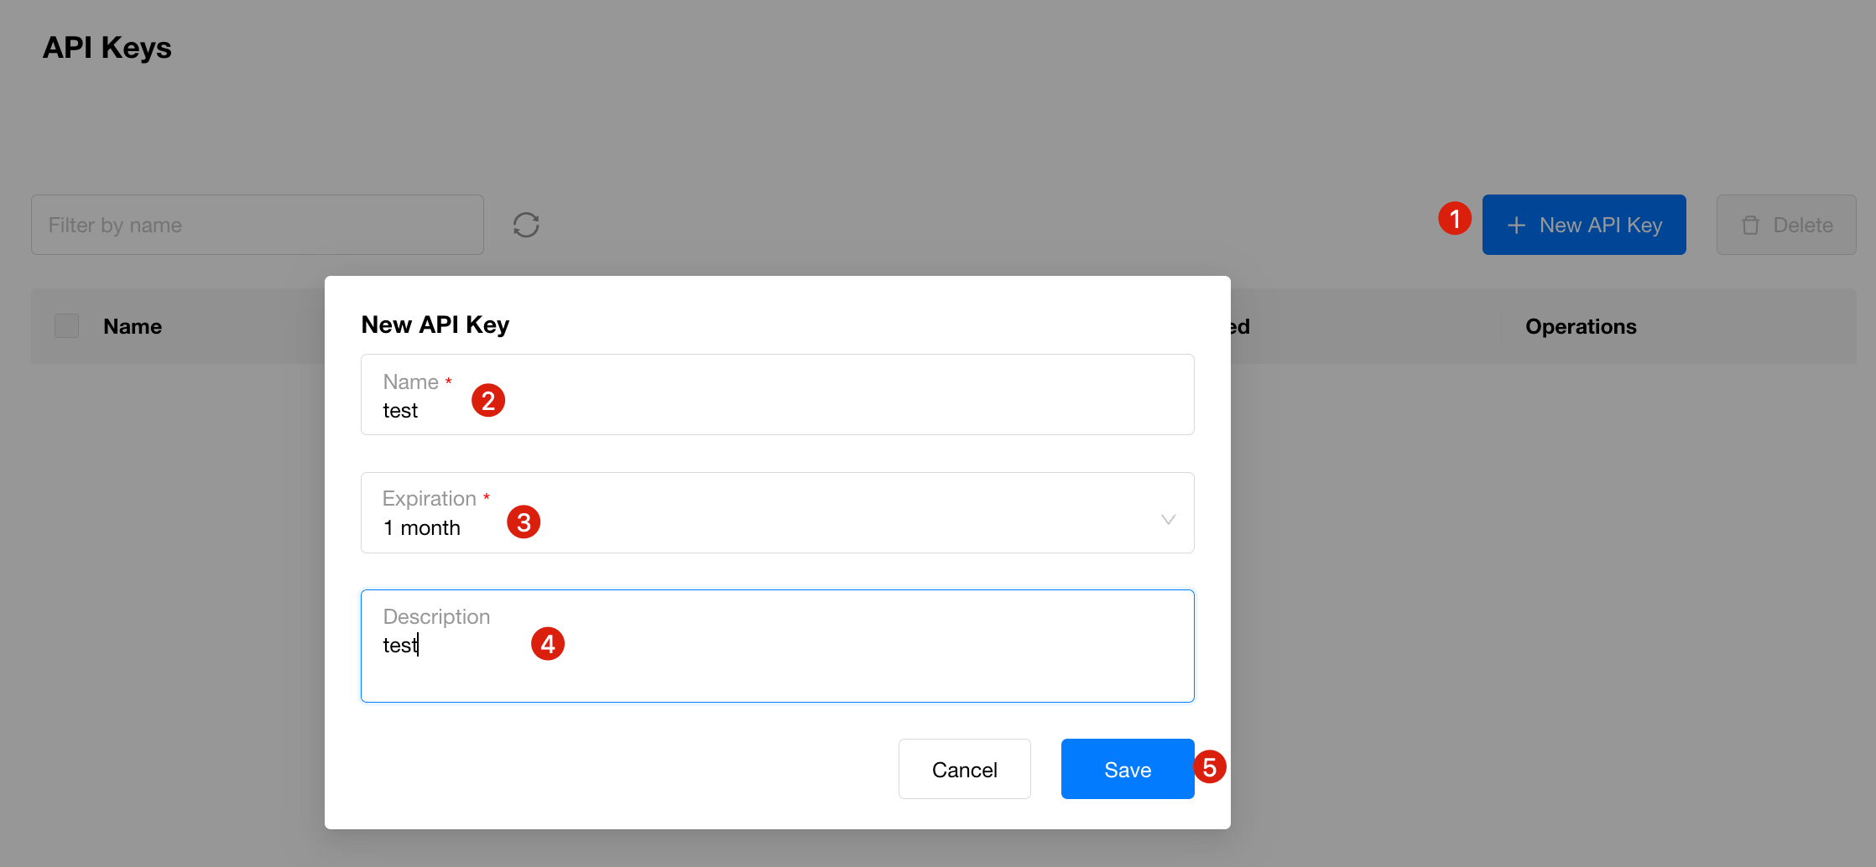Click the Name column header
This screenshot has width=1876, height=867.
(133, 327)
